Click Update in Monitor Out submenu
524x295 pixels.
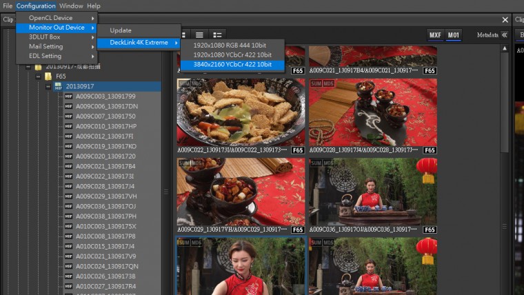121,30
